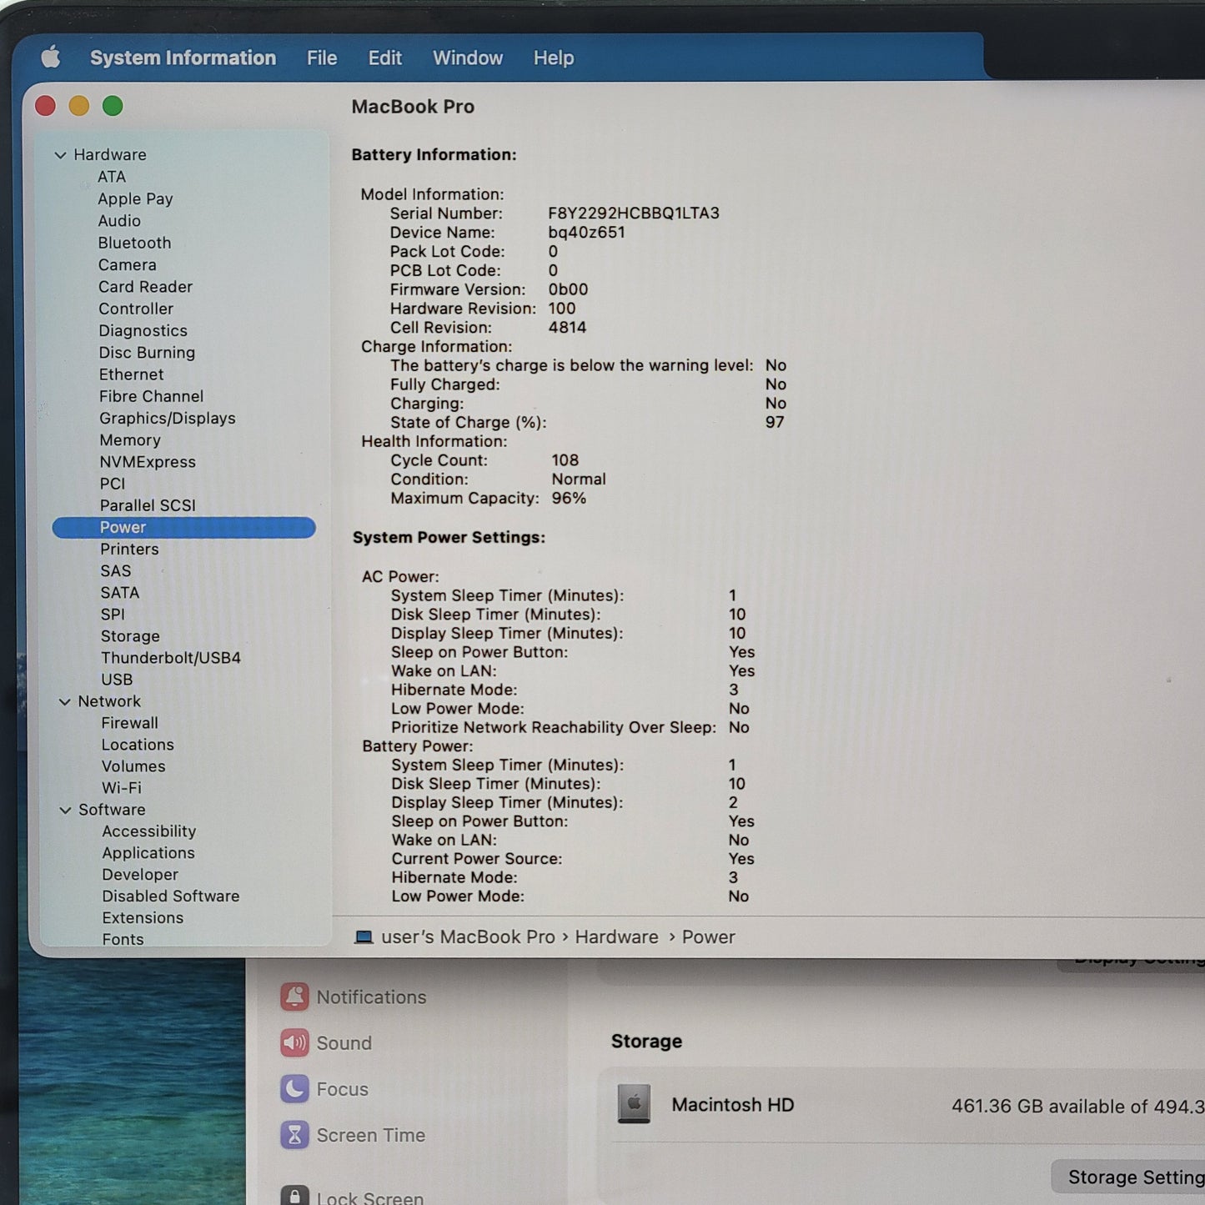1205x1205 pixels.
Task: Select Card Reader in the sidebar
Action: [145, 287]
